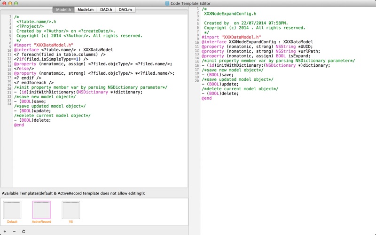
Task: Click 'Created by on 22/07/2014 07:58PM.' line
Action: [246, 23]
